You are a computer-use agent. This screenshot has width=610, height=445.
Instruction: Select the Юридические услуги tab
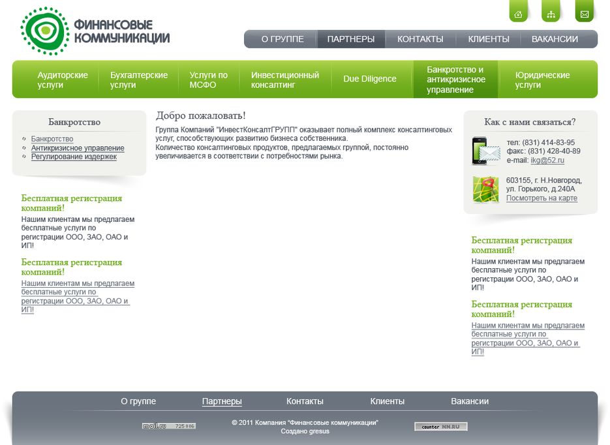pyautogui.click(x=542, y=80)
